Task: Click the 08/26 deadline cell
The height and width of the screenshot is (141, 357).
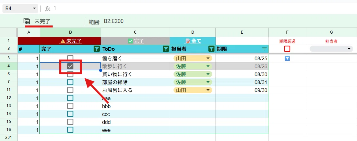Action: click(242, 66)
